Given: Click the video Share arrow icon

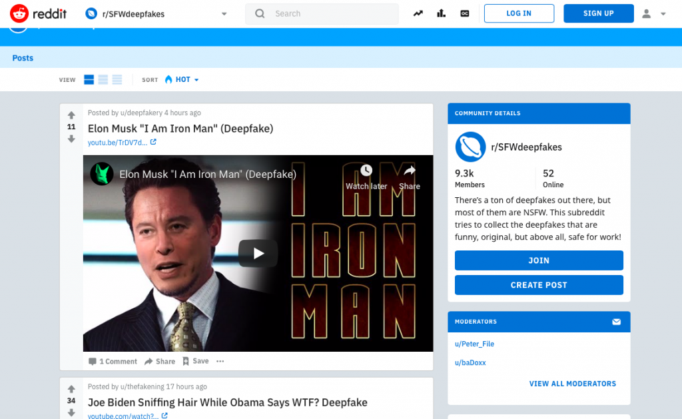Looking at the screenshot, I should coord(410,170).
